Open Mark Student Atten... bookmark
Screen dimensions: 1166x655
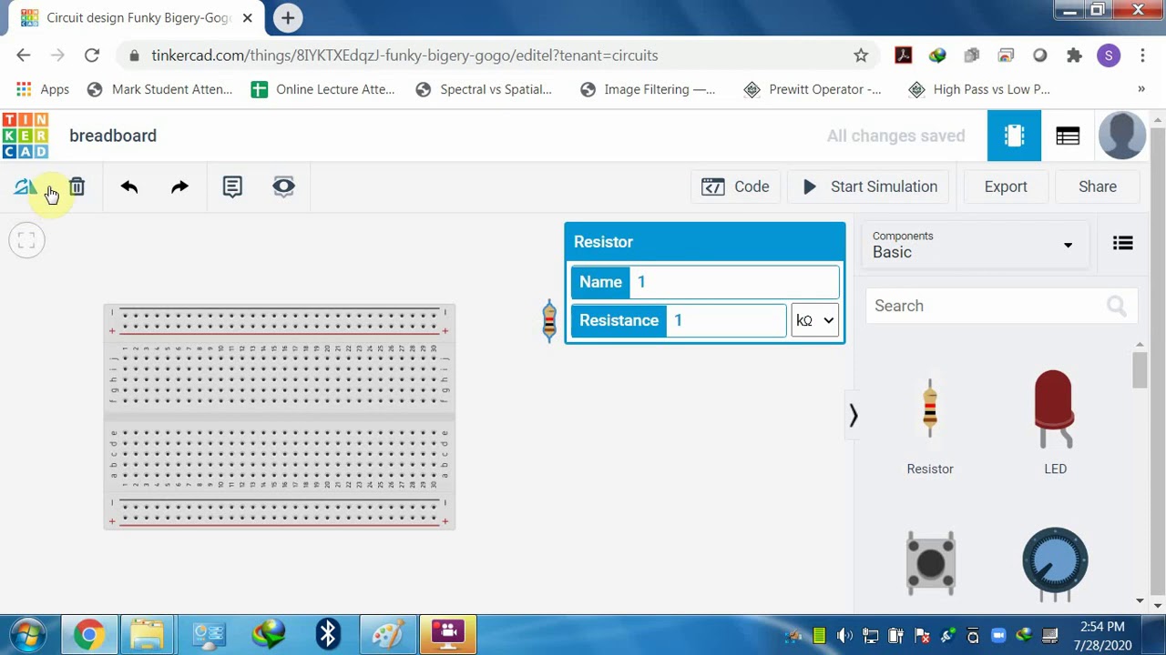click(x=159, y=89)
